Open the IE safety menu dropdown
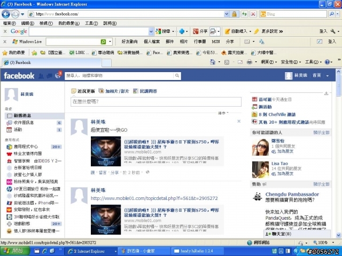Viewport: 342px width, 256px height. 291,62
